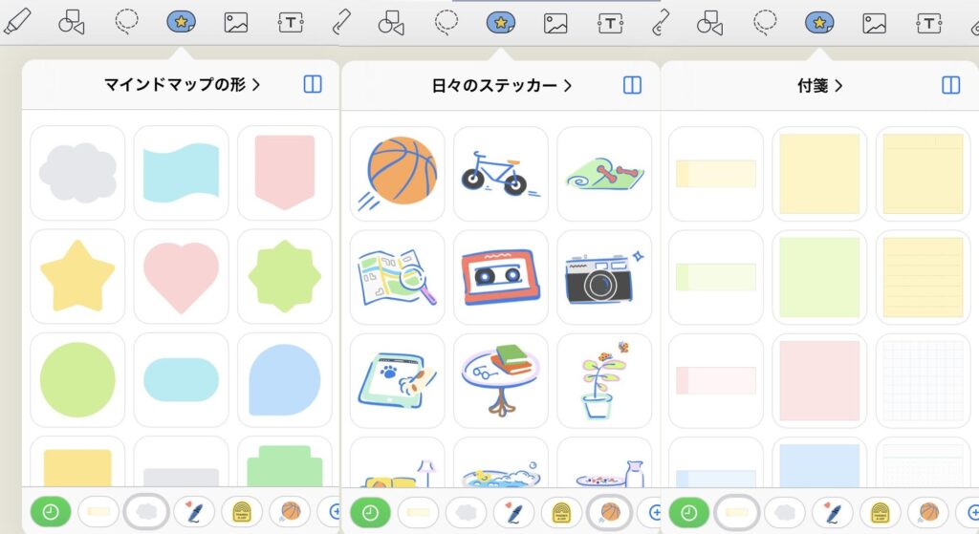This screenshot has width=979, height=534.
Task: Insert the tablet with paw print sticker
Action: click(397, 381)
